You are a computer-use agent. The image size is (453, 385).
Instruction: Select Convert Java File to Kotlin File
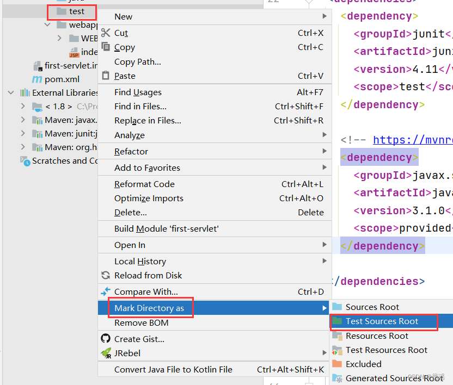tap(214, 369)
